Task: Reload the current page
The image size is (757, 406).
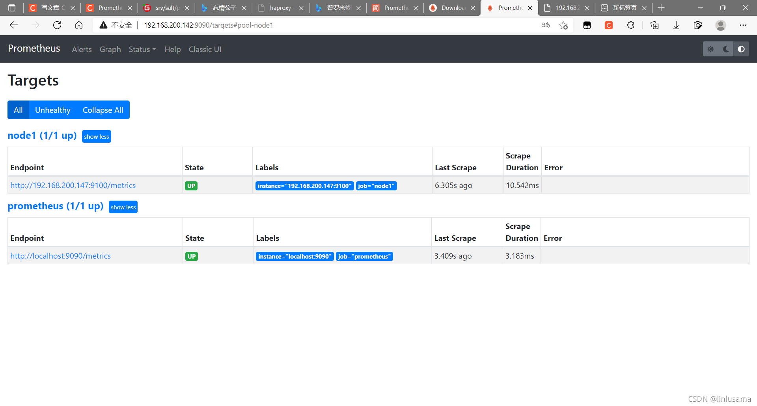Action: click(x=57, y=25)
